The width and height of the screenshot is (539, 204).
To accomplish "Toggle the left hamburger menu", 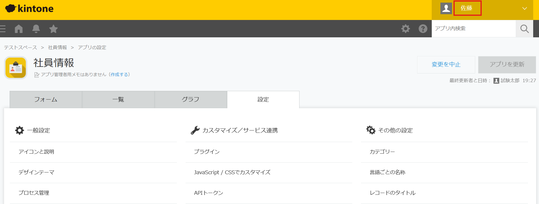I will [3, 29].
